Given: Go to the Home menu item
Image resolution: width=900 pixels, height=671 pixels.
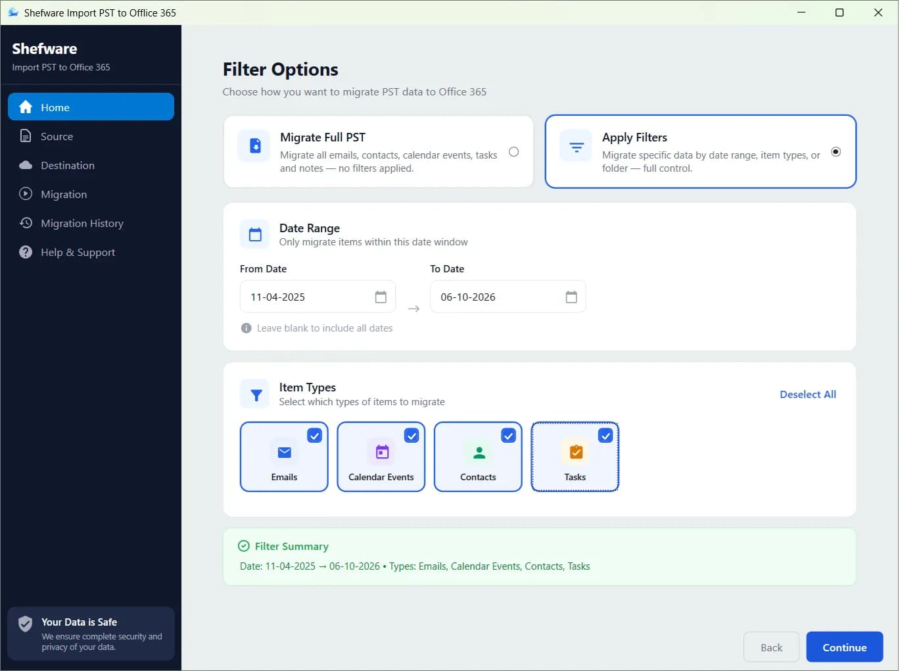Looking at the screenshot, I should point(91,107).
